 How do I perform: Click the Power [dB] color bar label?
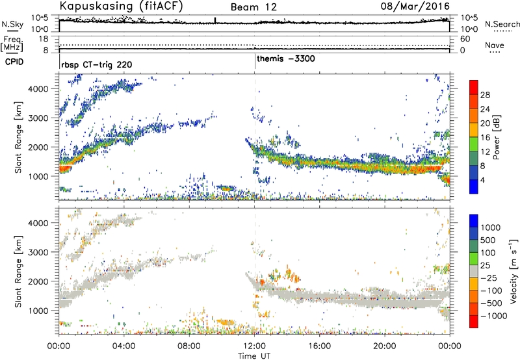pos(497,137)
